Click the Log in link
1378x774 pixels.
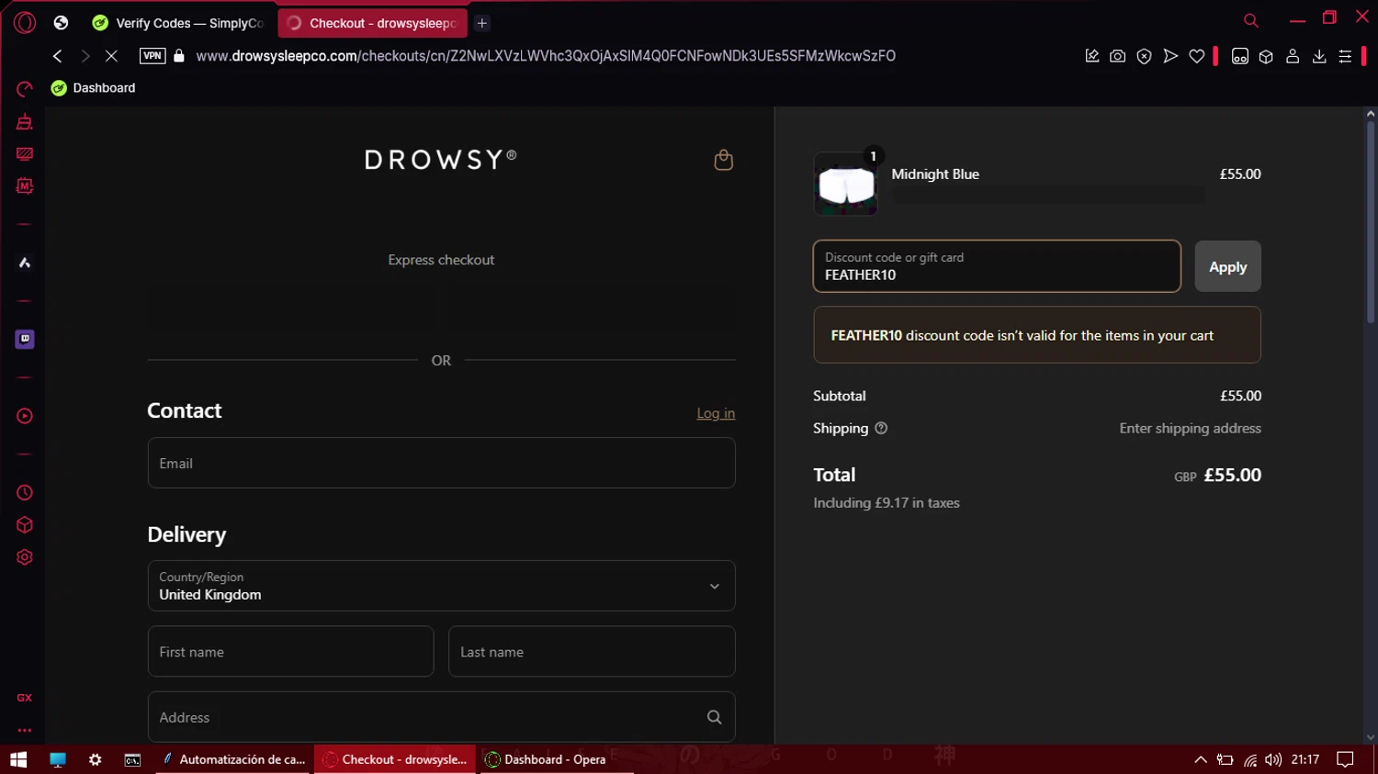(716, 413)
